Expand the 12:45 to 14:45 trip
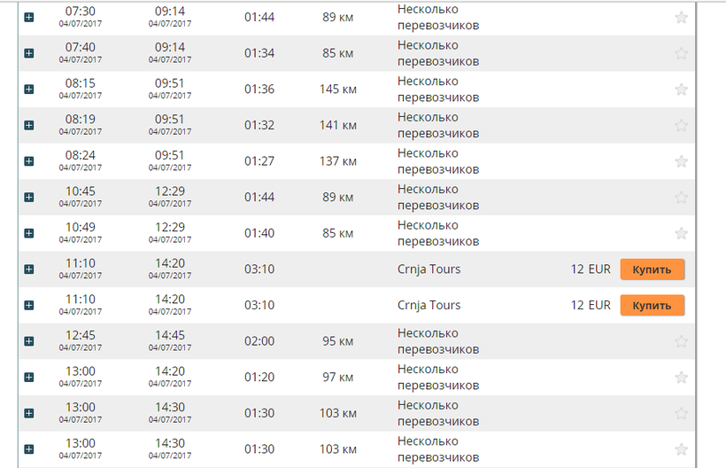726x468 pixels. tap(29, 341)
